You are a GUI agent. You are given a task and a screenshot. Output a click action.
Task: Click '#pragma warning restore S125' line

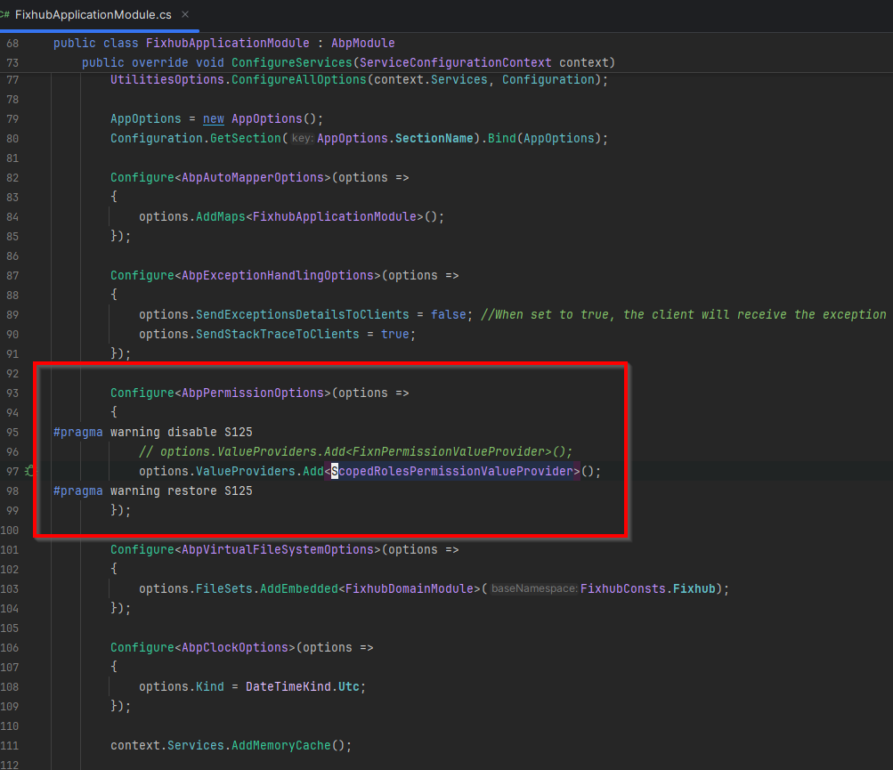(x=152, y=490)
